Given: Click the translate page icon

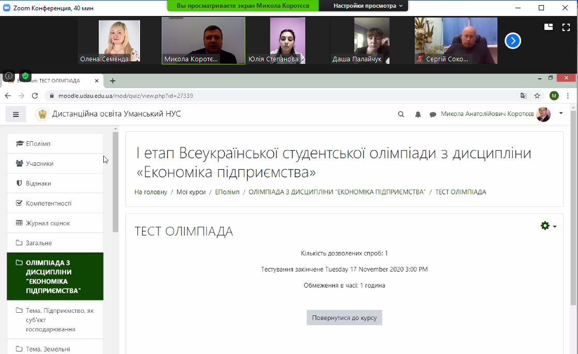Looking at the screenshot, I should tap(523, 95).
